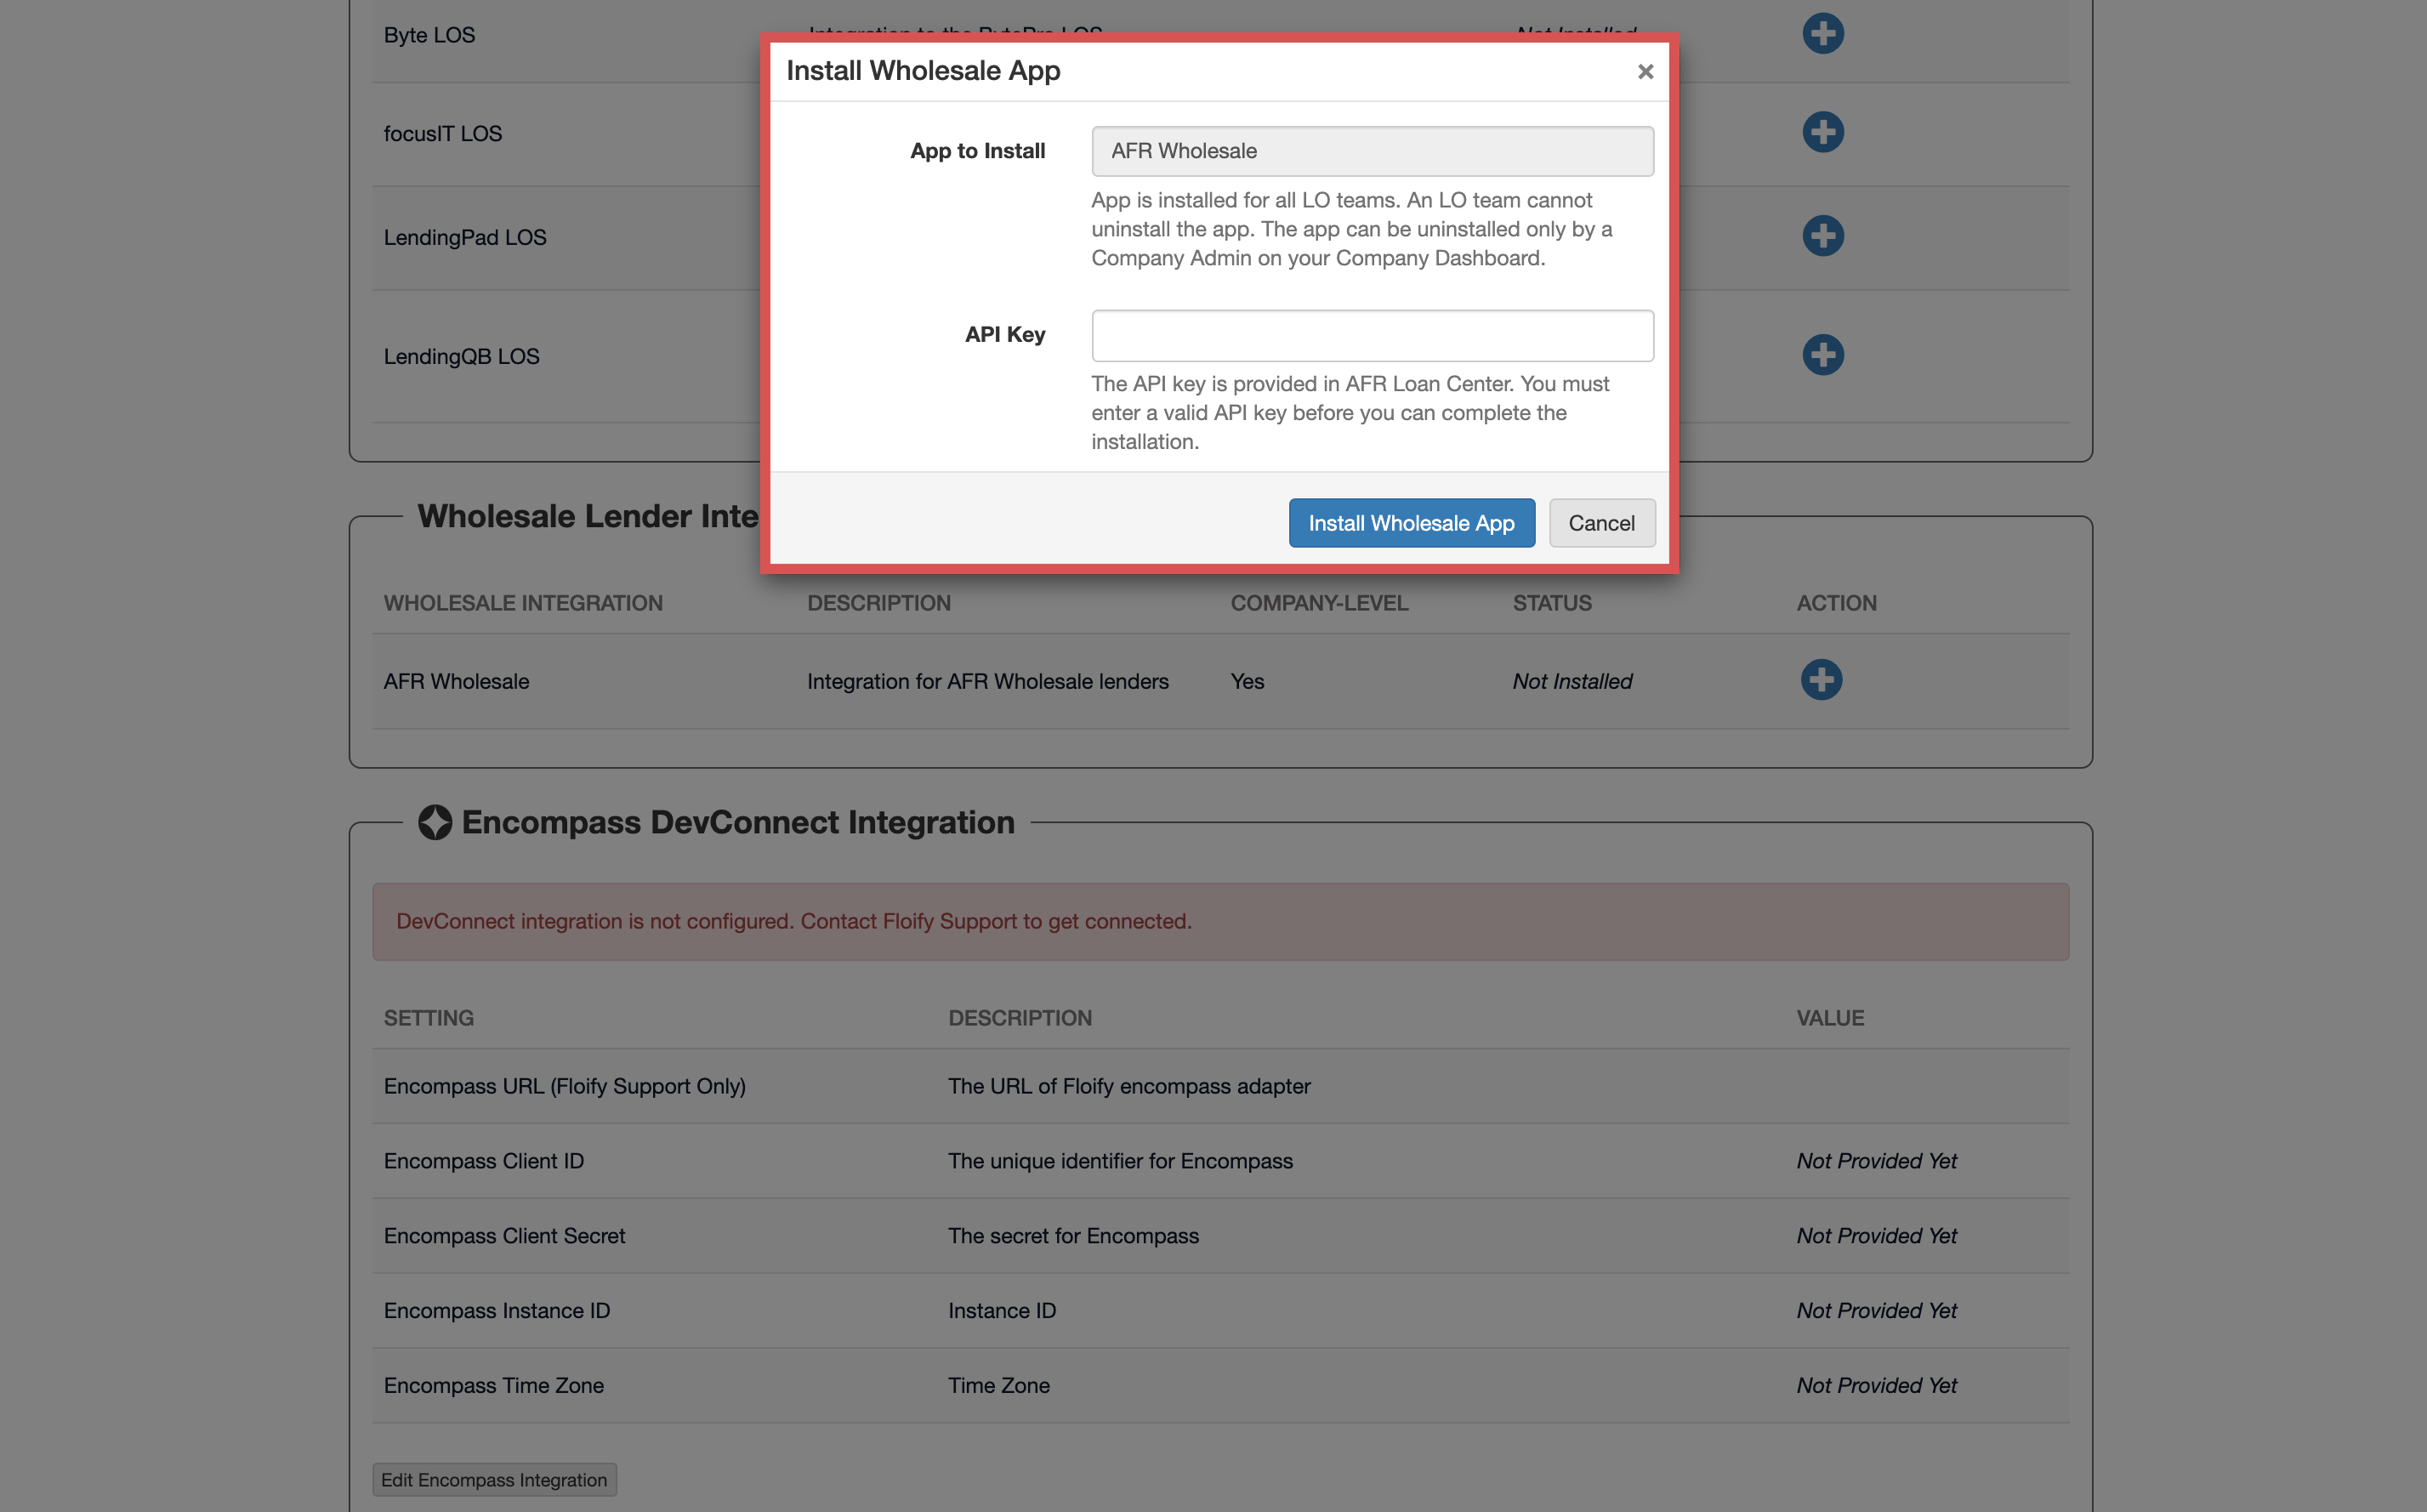Viewport: 2427px width, 1512px height.
Task: Close the Install Wholesale App dialog
Action: click(x=1645, y=71)
